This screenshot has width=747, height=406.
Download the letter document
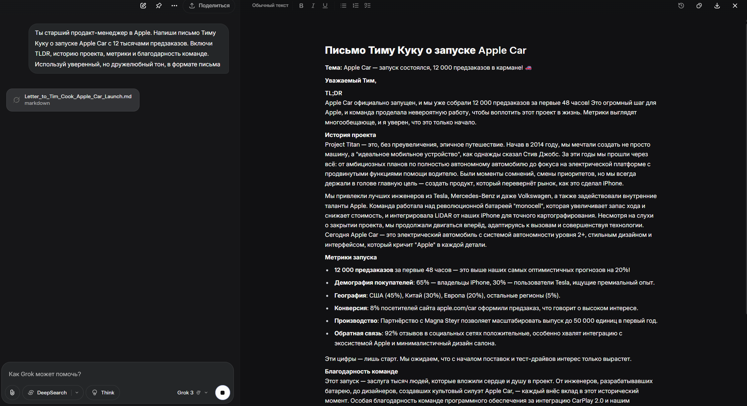tap(717, 6)
